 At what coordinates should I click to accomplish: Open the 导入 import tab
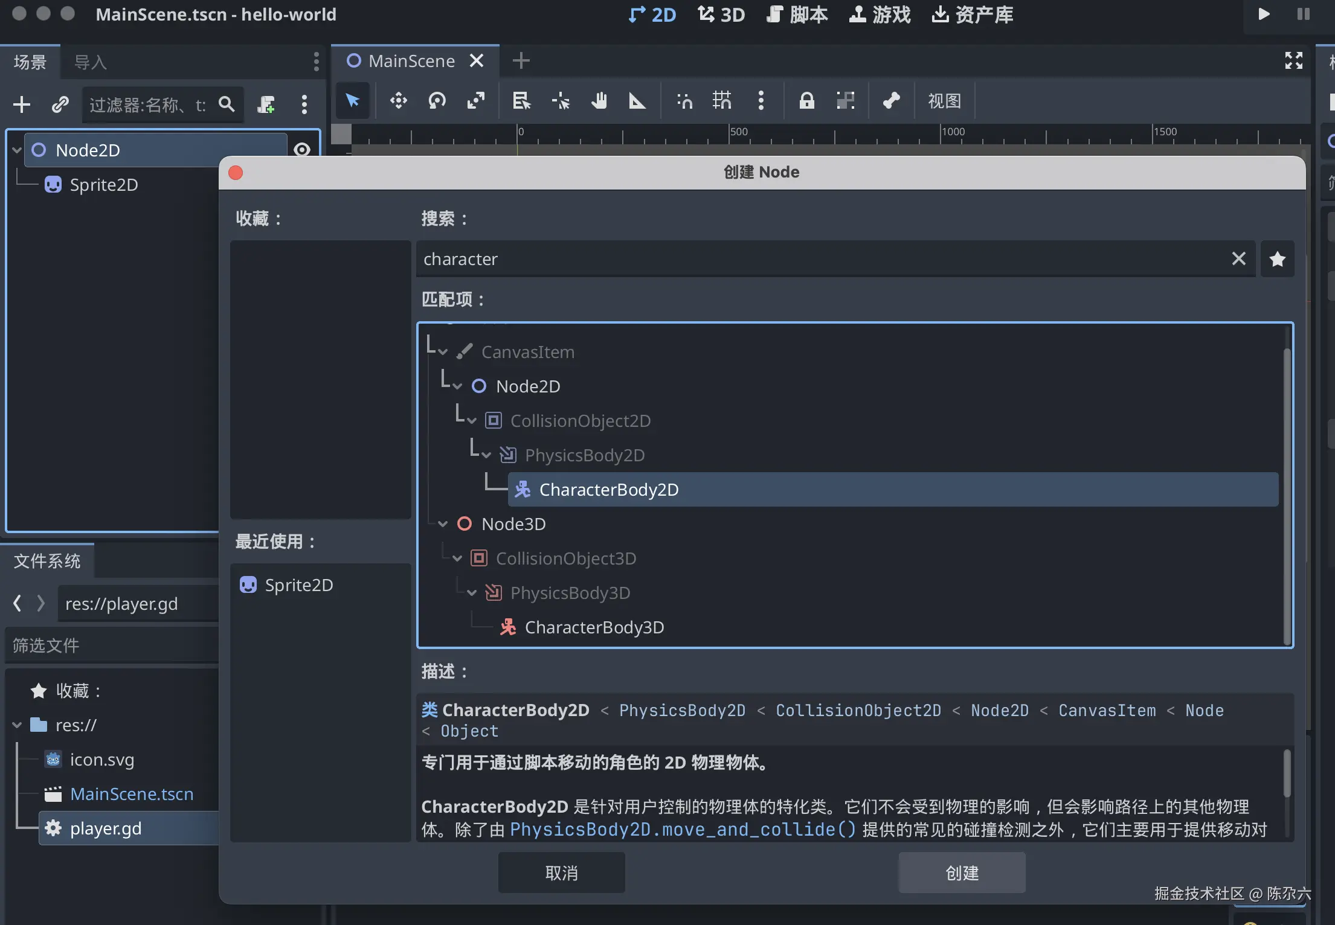[x=90, y=62]
